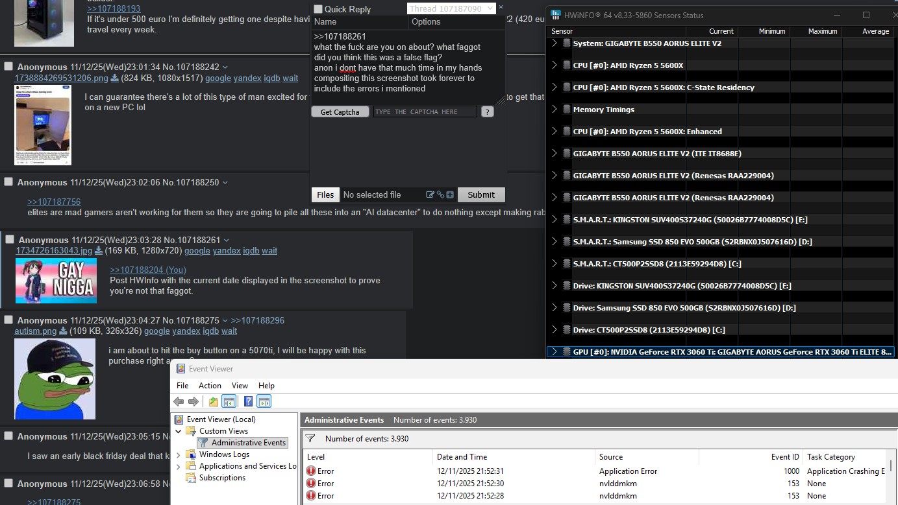This screenshot has height=505, width=898.
Task: Open the >>107187756 quote link
Action: [54, 202]
